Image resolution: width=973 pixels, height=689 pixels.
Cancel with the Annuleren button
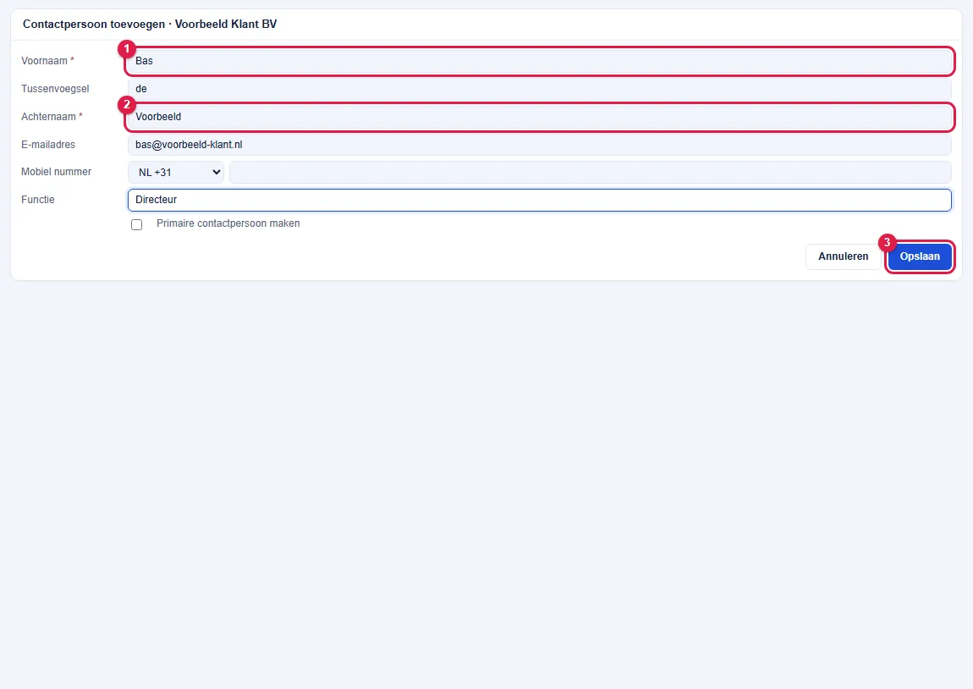(x=843, y=256)
